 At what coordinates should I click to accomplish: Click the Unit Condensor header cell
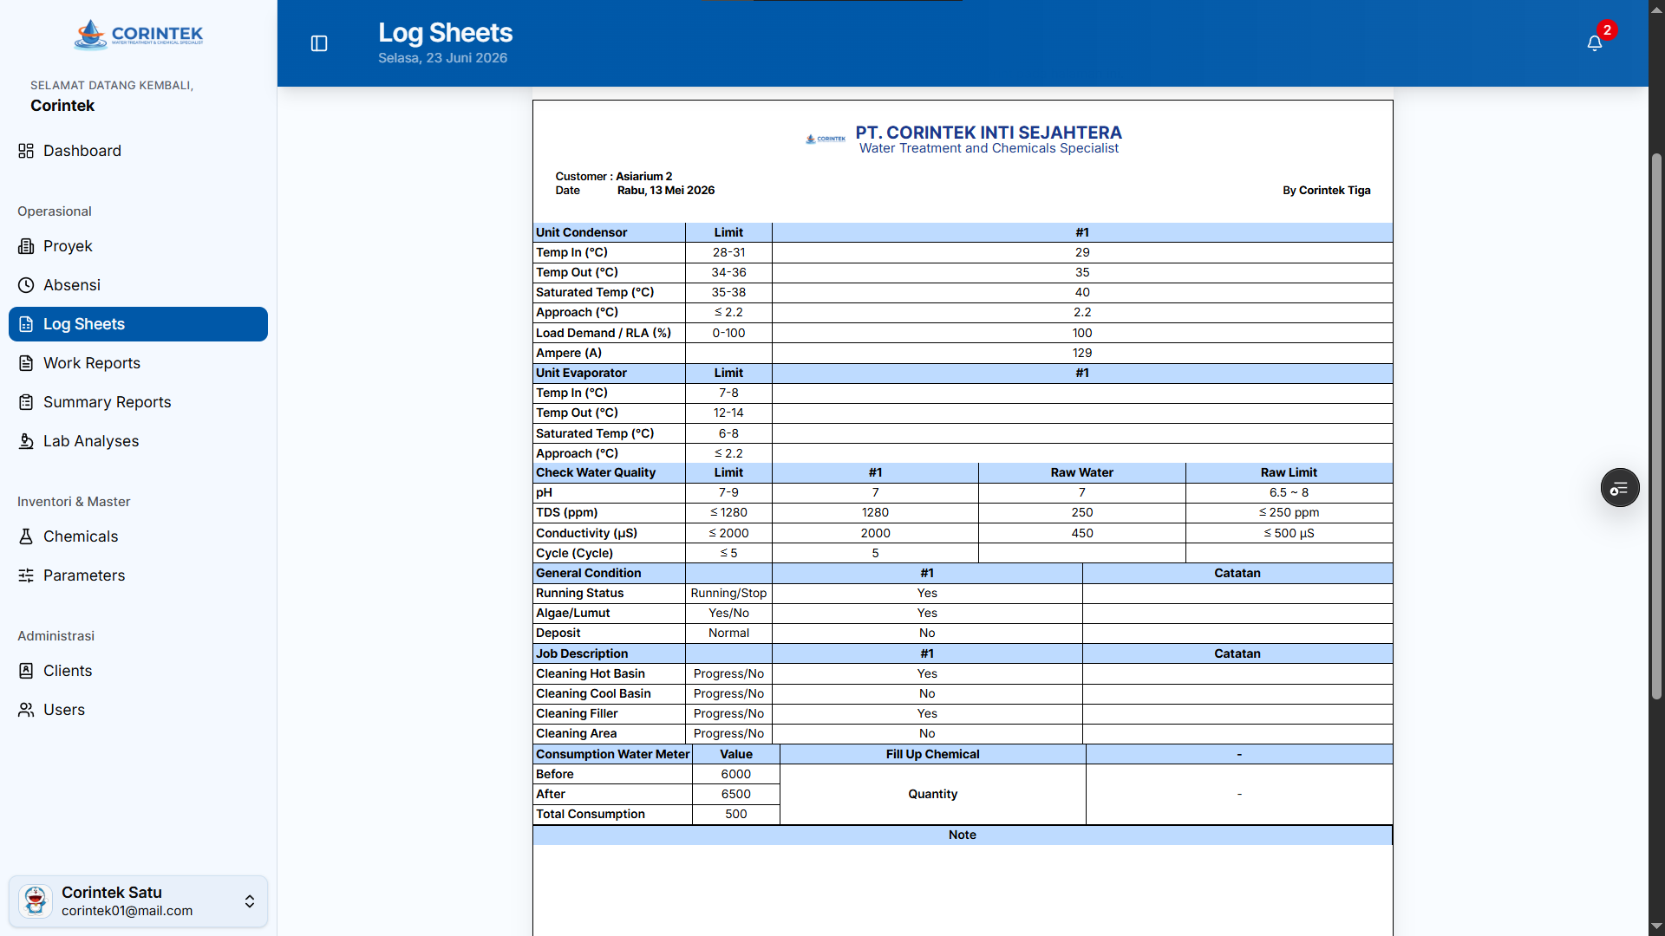[609, 232]
